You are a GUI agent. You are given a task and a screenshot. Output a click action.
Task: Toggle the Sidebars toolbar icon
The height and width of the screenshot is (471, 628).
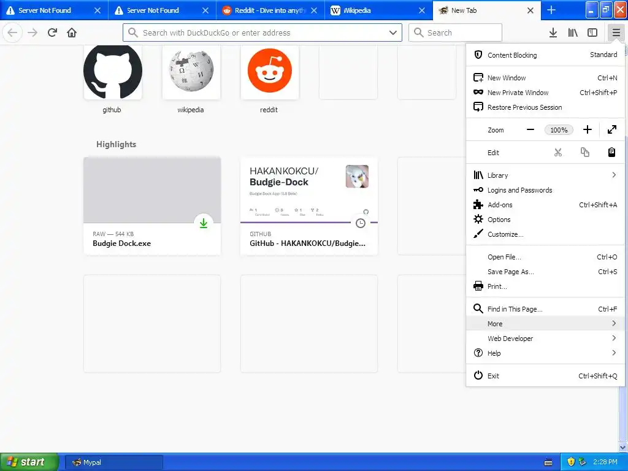[x=592, y=33]
